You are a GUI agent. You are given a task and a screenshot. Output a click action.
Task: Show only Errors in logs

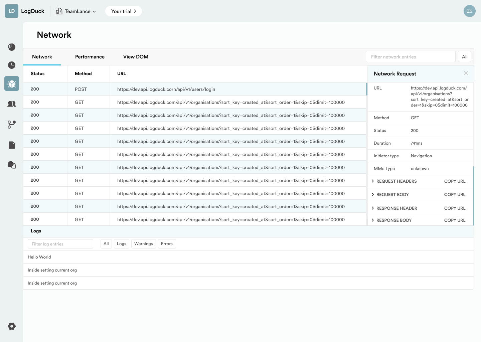pyautogui.click(x=167, y=244)
